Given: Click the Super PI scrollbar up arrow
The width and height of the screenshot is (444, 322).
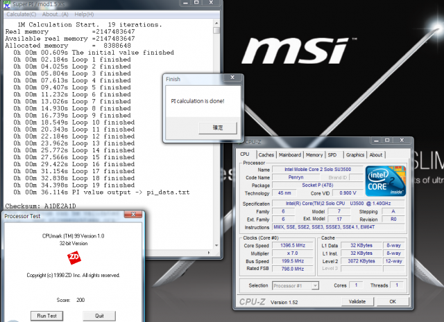Looking at the screenshot, I should [216, 23].
